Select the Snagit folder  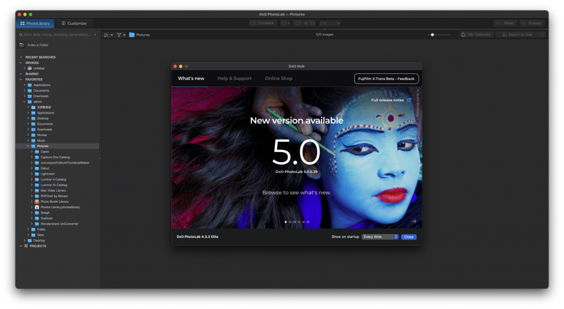[x=45, y=213]
